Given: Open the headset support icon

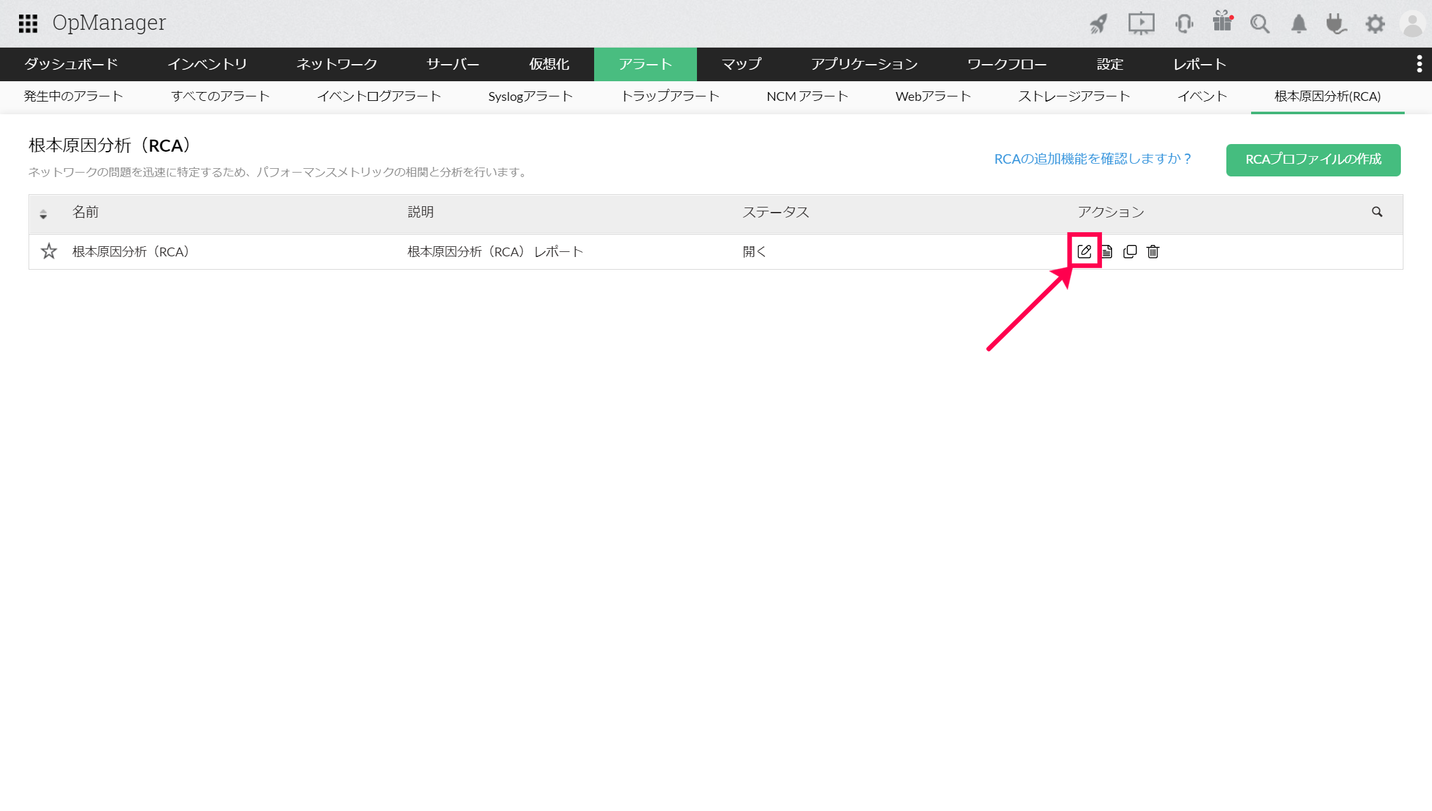Looking at the screenshot, I should (x=1183, y=24).
